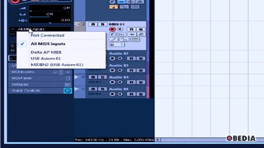Toggle monitor on the Audio 02 track
This screenshot has height=148, width=264.
[x=120, y=58]
